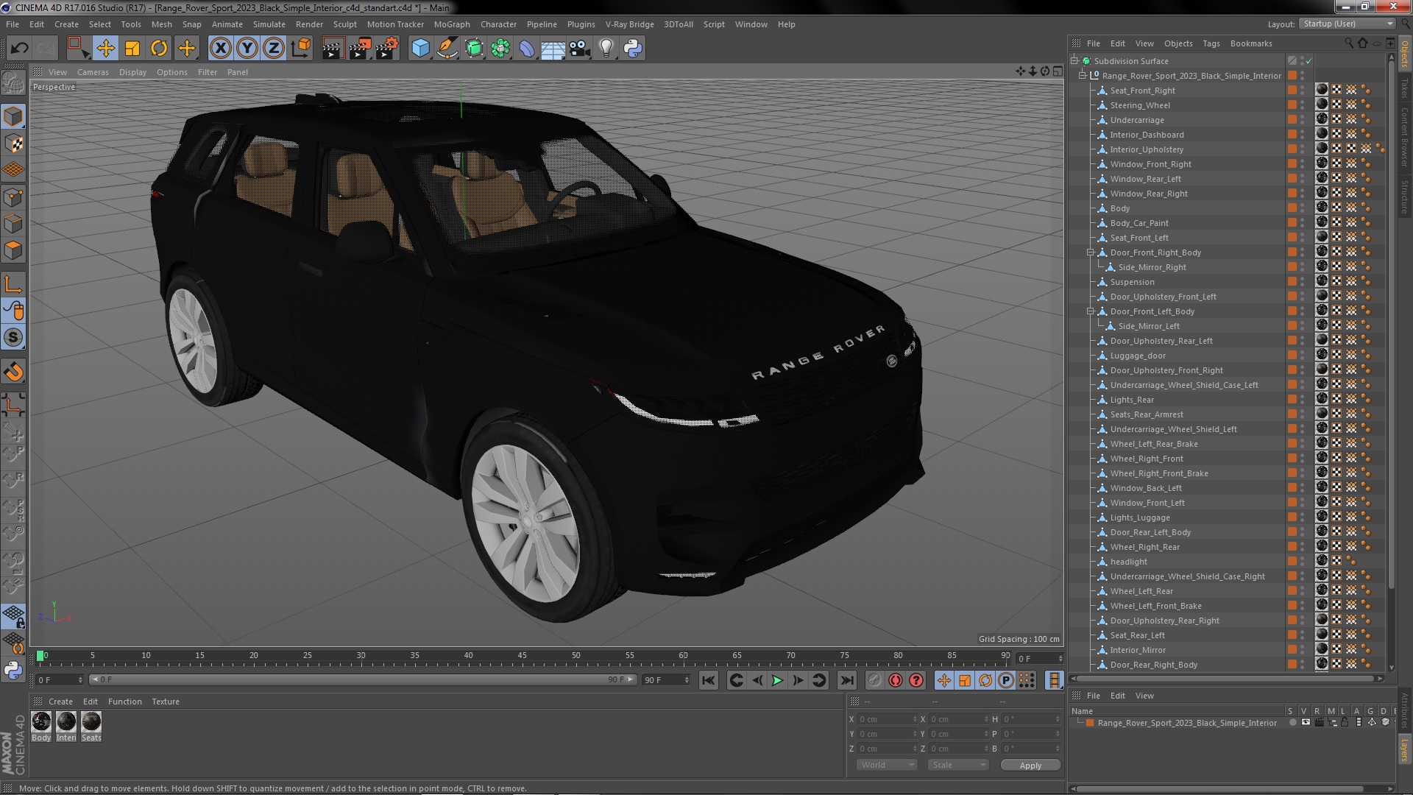
Task: Switch to Texture mode
Action: coord(13,143)
